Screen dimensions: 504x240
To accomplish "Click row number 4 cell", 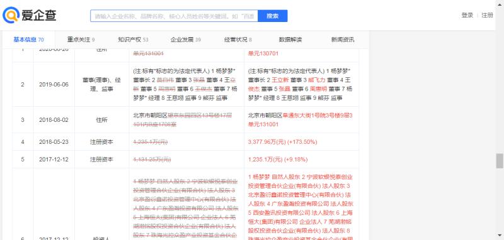I will point(23,141).
